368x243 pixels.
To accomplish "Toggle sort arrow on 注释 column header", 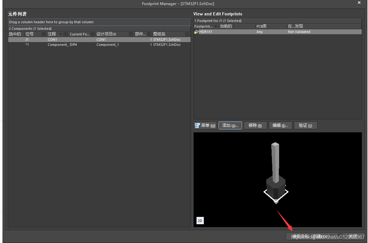I will click(x=61, y=34).
